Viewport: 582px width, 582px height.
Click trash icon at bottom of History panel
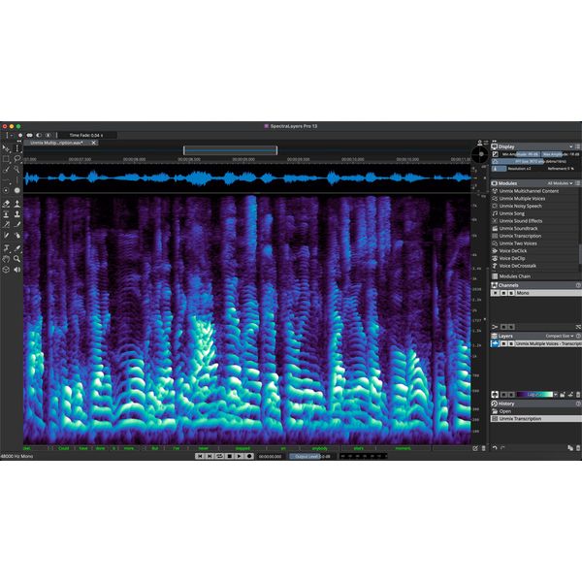pos(577,448)
